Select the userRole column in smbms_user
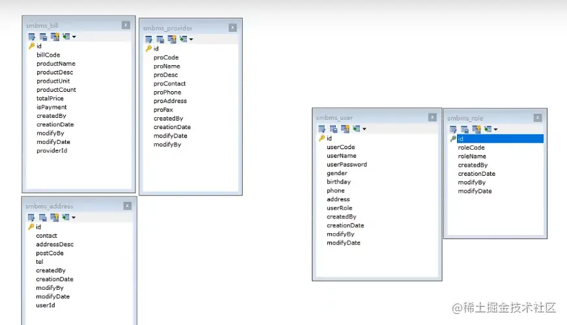 tap(339, 208)
